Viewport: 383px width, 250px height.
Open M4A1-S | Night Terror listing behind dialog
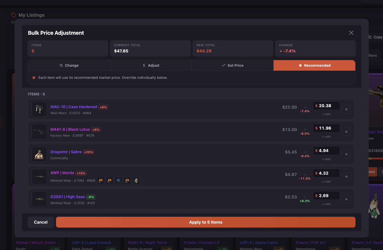[147, 243]
